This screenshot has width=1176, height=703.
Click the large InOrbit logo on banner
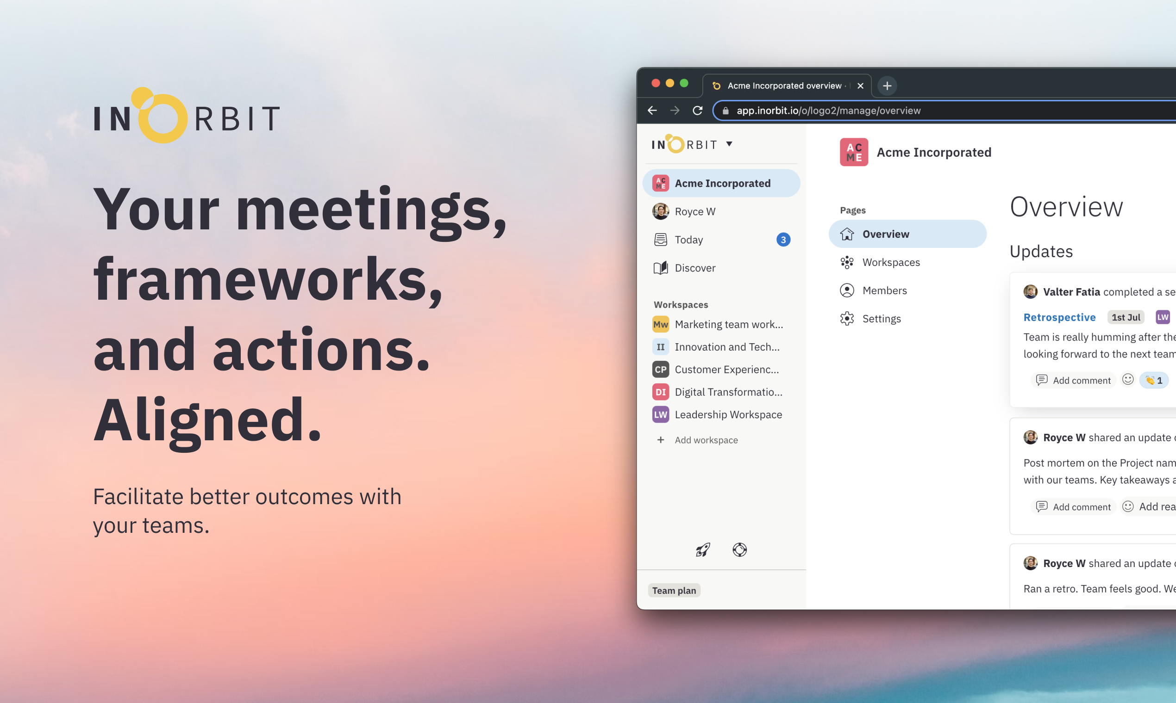187,116
